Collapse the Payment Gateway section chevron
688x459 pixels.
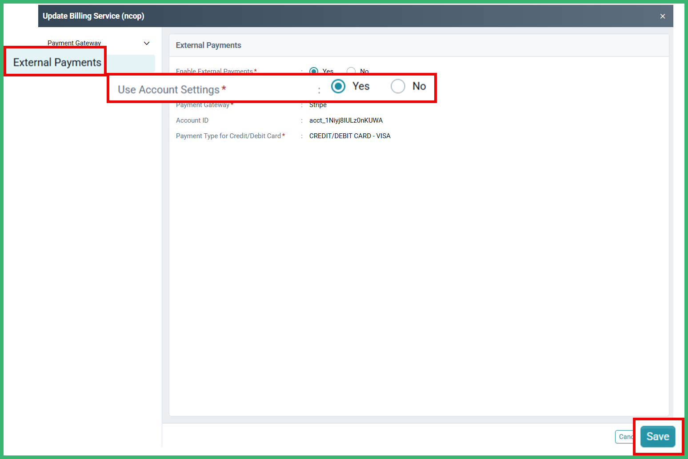tap(147, 43)
